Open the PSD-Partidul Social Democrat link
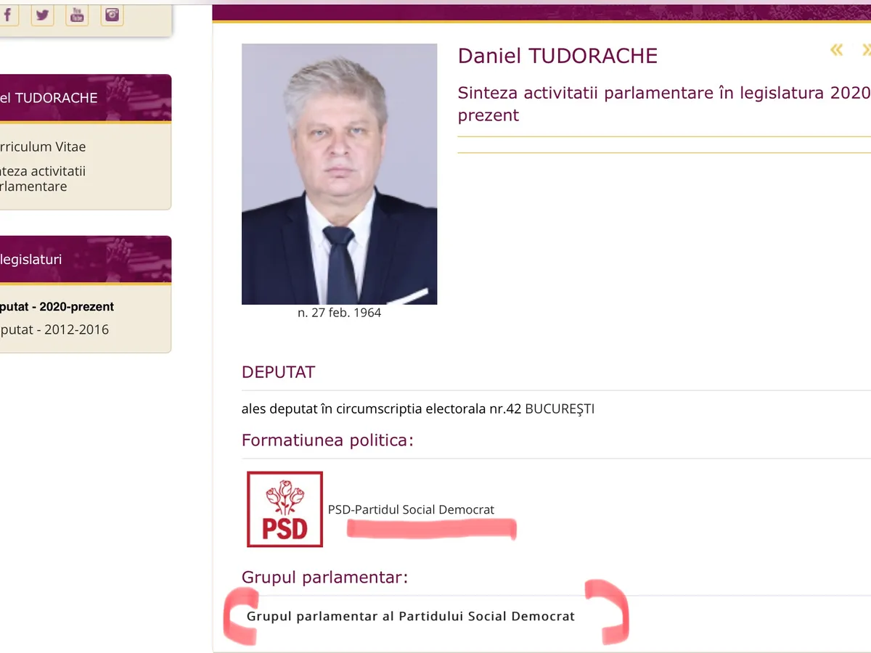871x653 pixels. coord(411,509)
